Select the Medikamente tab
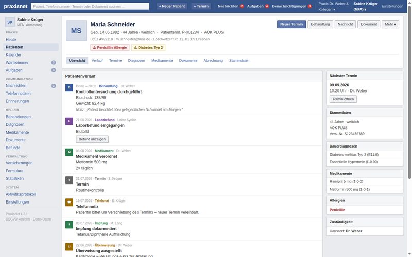 pos(162,60)
